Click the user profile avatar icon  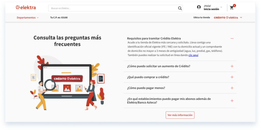tap(199, 7)
